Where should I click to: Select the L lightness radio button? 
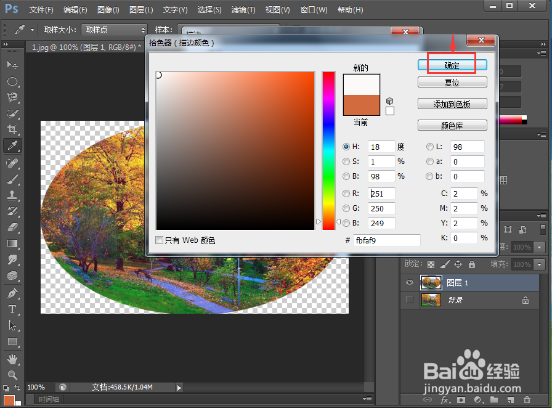(x=430, y=147)
